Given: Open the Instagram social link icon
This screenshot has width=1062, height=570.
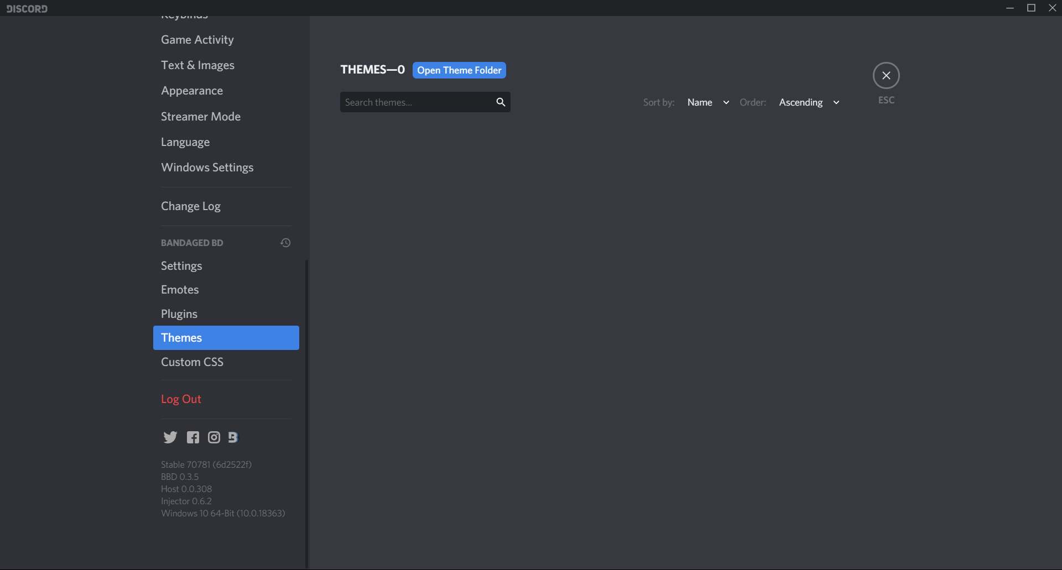Looking at the screenshot, I should tap(214, 437).
